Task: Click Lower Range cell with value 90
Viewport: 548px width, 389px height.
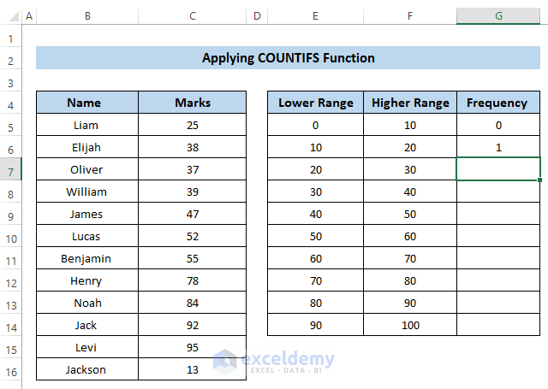Action: click(x=315, y=325)
